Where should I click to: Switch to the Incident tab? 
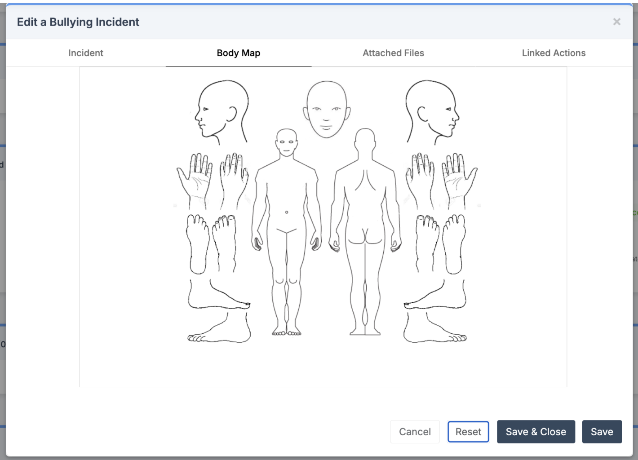pyautogui.click(x=85, y=53)
